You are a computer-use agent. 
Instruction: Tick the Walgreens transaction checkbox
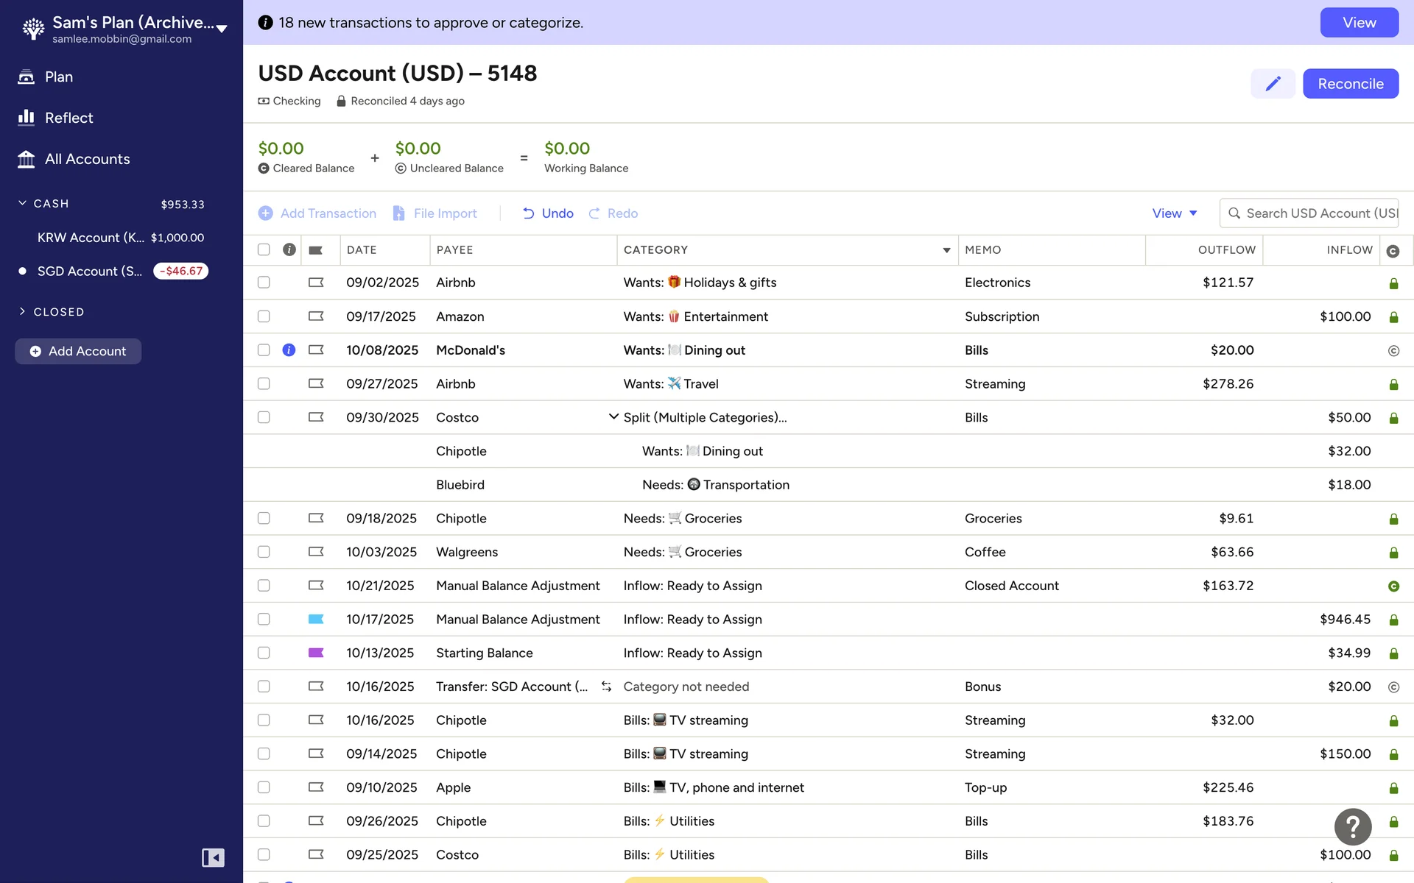(264, 552)
